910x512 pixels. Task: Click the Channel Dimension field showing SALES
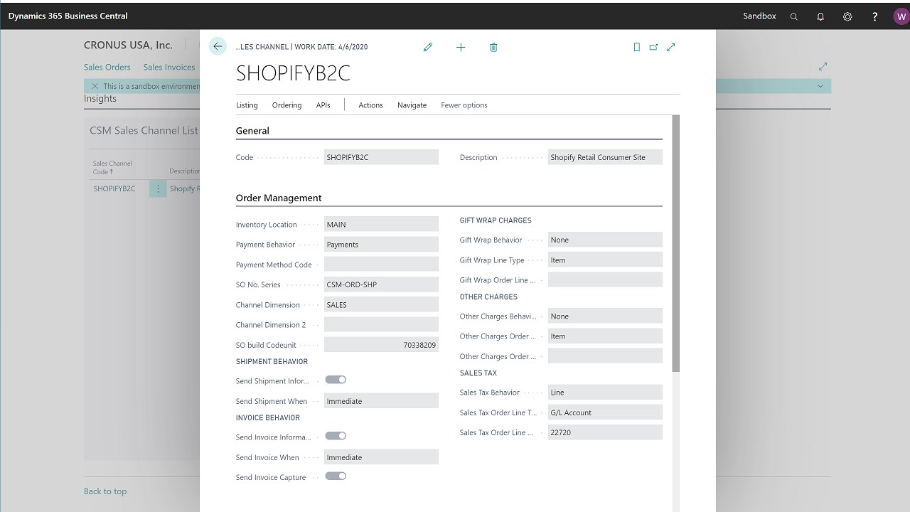pyautogui.click(x=381, y=304)
